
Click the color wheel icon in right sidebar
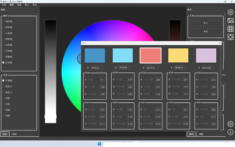[230, 13]
